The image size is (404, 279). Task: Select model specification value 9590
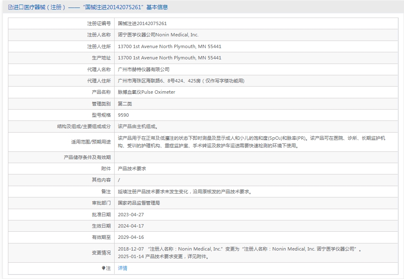coord(123,115)
